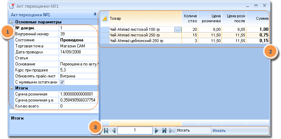Click the 'Количество' column header

click(190, 18)
